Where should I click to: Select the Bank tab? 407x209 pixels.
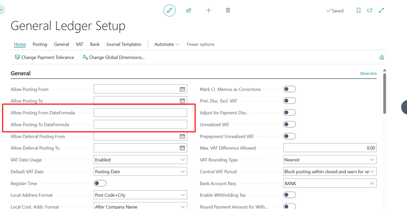coord(95,44)
